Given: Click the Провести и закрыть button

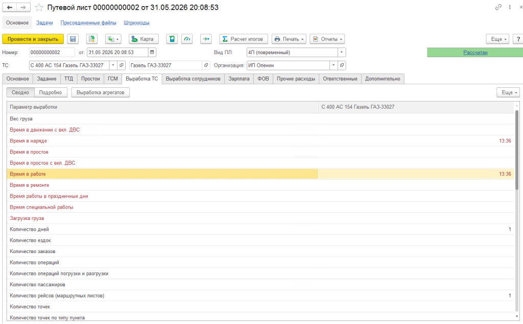Looking at the screenshot, I should pyautogui.click(x=33, y=39).
